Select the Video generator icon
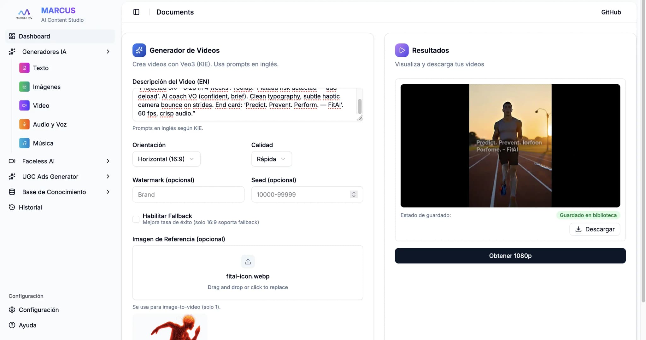Screen dimensions: 646x340 coord(24,105)
